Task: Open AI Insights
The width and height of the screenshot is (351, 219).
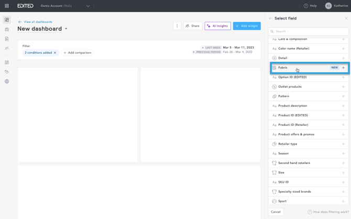Action: pyautogui.click(x=217, y=26)
